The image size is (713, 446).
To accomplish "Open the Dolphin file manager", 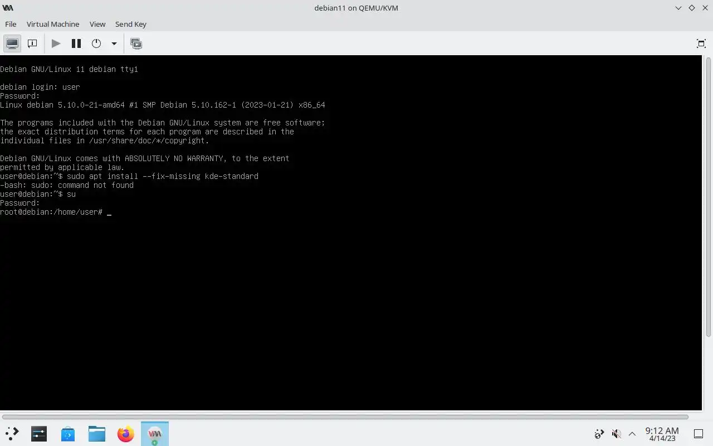I will click(x=97, y=434).
